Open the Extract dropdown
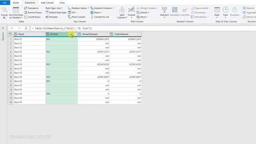256x144 pixels. [x=143, y=12]
